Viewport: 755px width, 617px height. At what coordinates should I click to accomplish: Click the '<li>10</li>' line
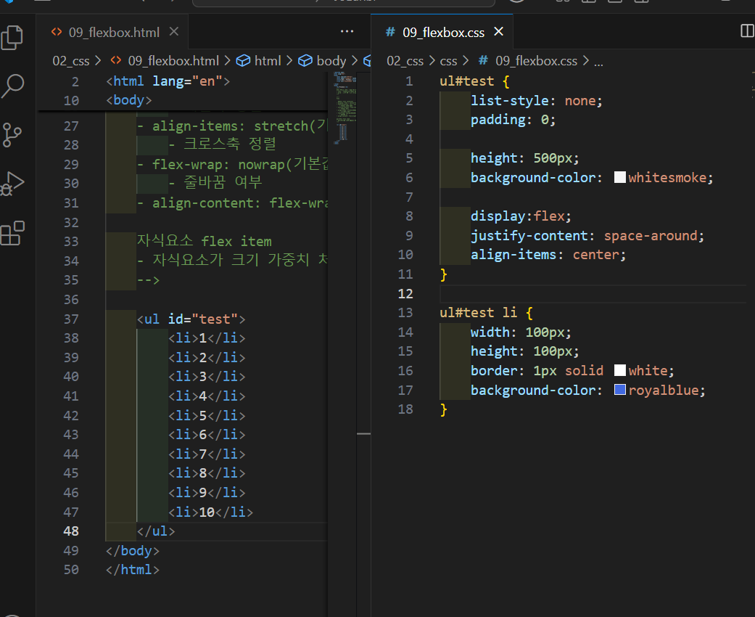coord(210,512)
